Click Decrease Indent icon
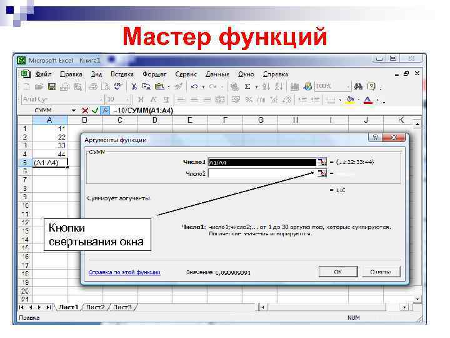The image size is (450, 338). point(302,100)
